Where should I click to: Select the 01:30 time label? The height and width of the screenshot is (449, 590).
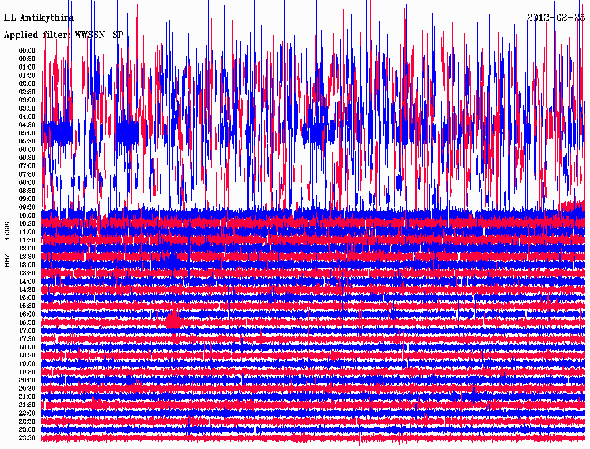pyautogui.click(x=27, y=75)
